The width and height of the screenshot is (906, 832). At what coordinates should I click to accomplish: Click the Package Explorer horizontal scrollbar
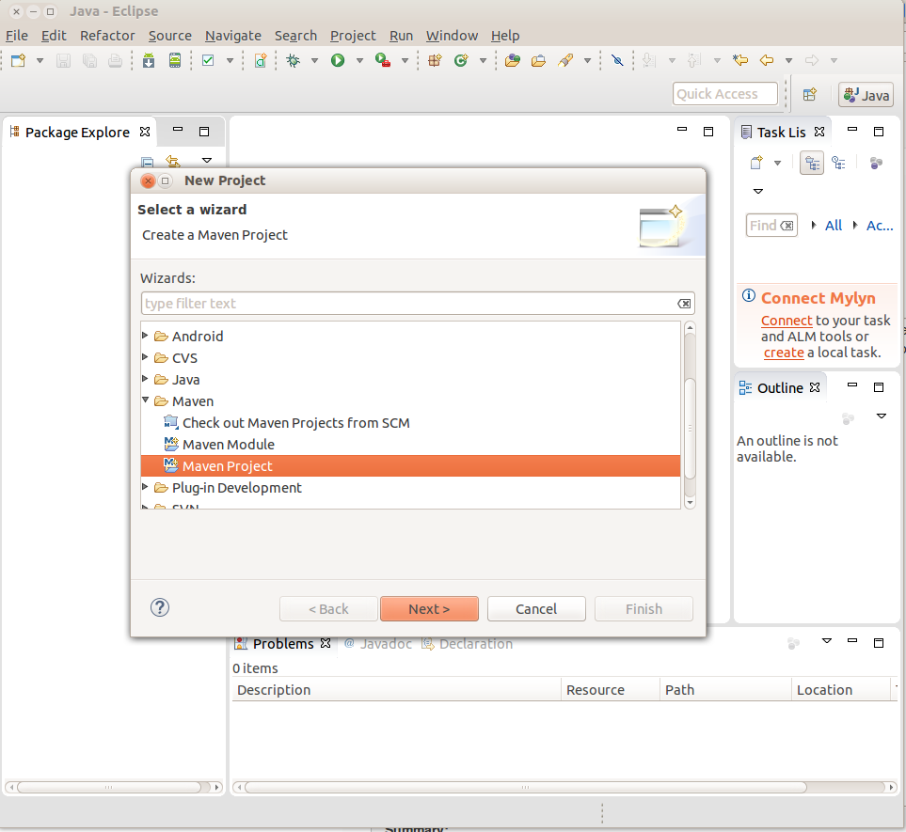pos(108,787)
